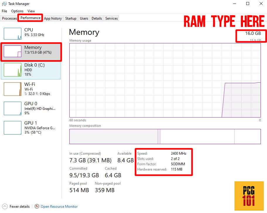Select the Disk 0 (C:) entry
Image resolution: width=267 pixels, height=213 pixels.
(x=31, y=70)
